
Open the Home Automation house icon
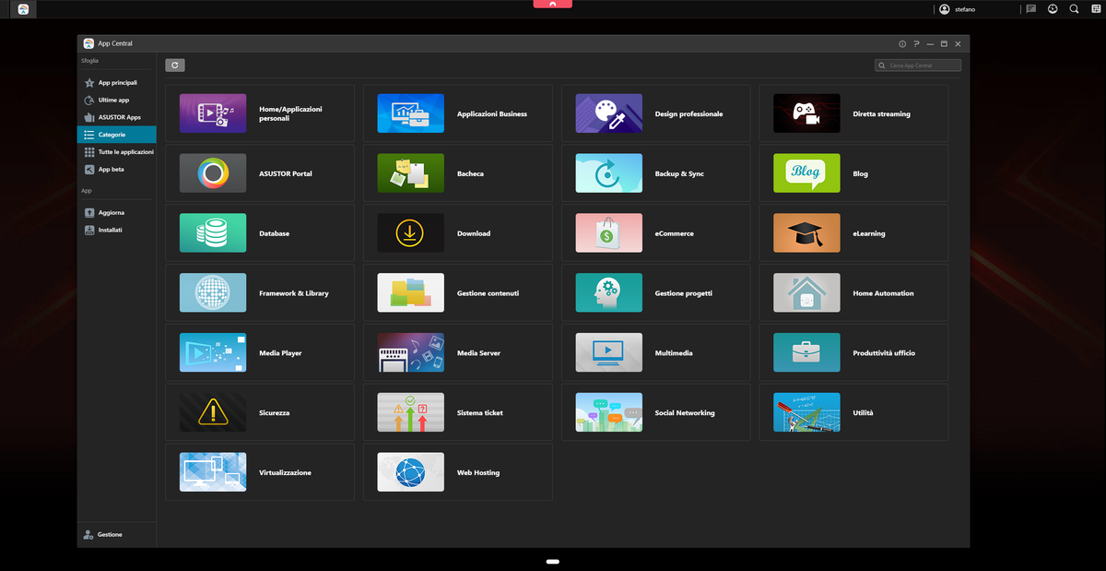click(x=806, y=293)
